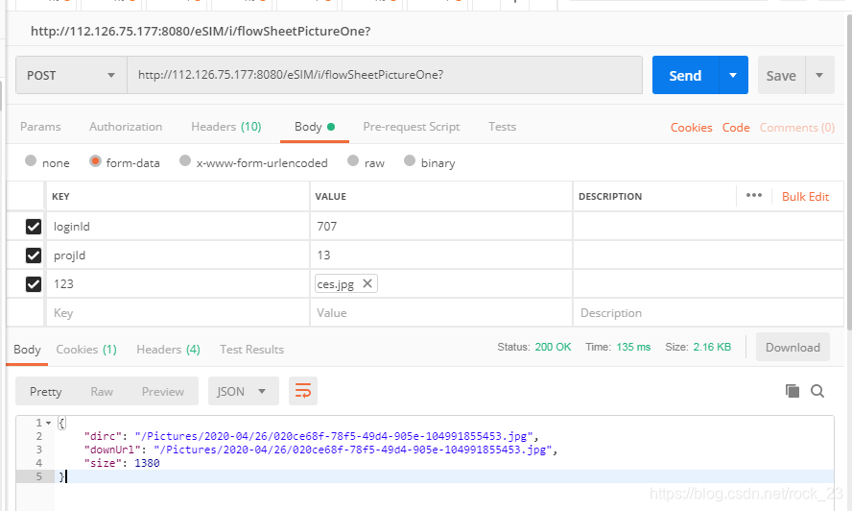The image size is (852, 511).
Task: Click the 135 ms time text
Action: (633, 347)
